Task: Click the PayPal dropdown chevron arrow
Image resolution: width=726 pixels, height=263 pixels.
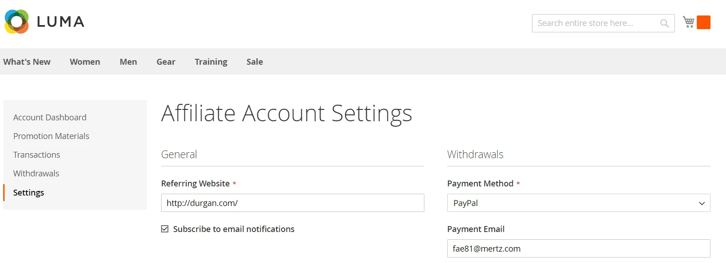Action: 701,203
